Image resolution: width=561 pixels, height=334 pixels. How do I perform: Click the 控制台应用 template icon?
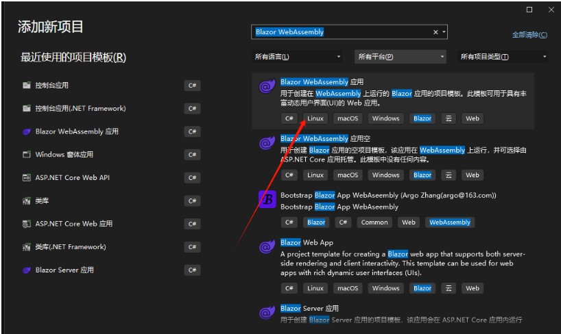27,85
